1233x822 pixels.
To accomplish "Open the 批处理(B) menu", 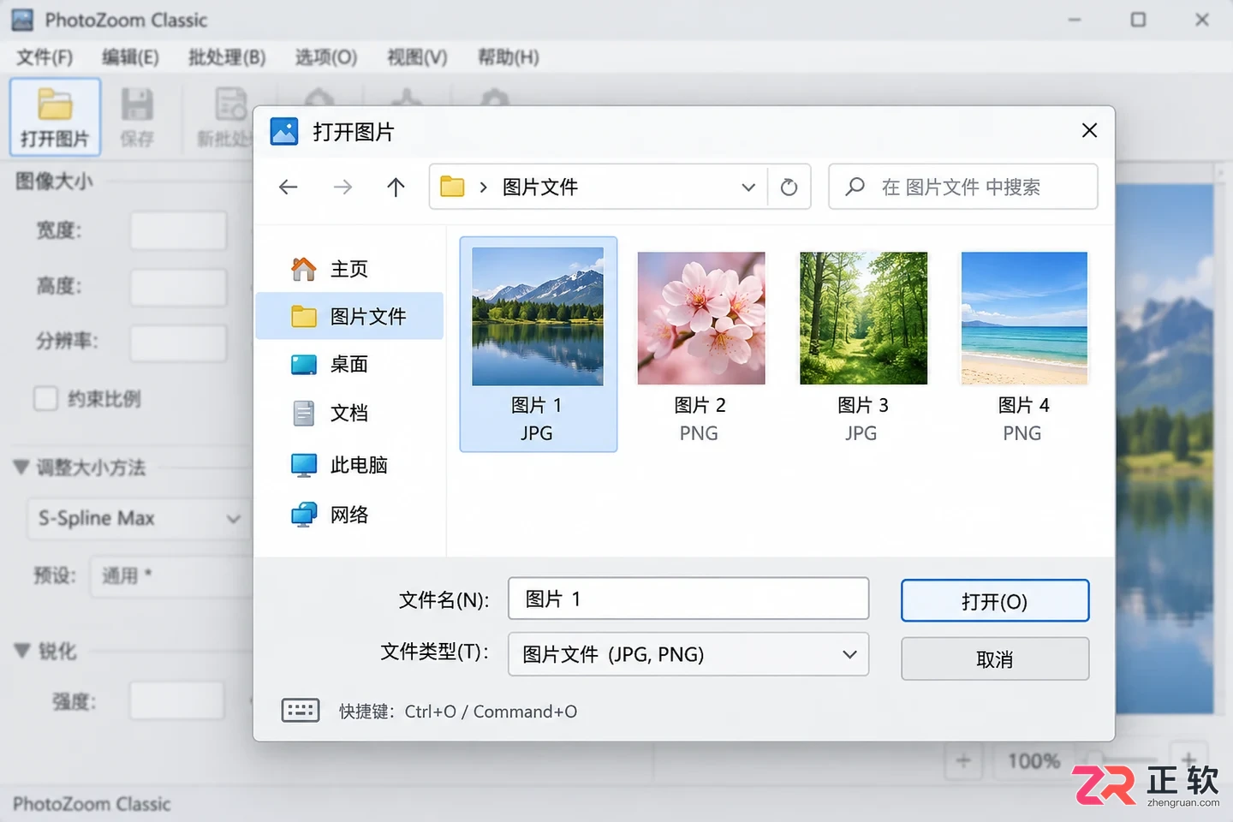I will (227, 57).
